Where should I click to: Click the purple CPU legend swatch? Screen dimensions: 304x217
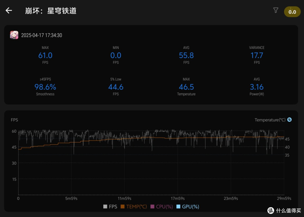click(x=152, y=207)
